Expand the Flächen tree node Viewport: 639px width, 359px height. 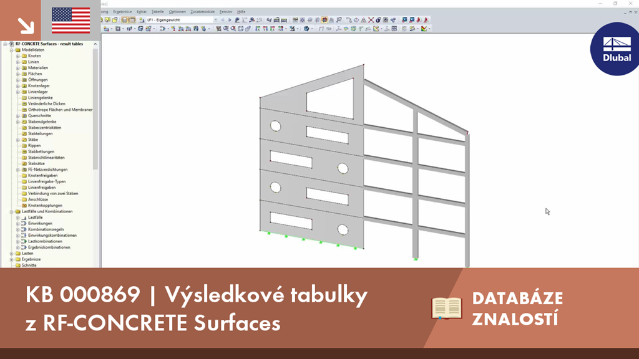(18, 74)
